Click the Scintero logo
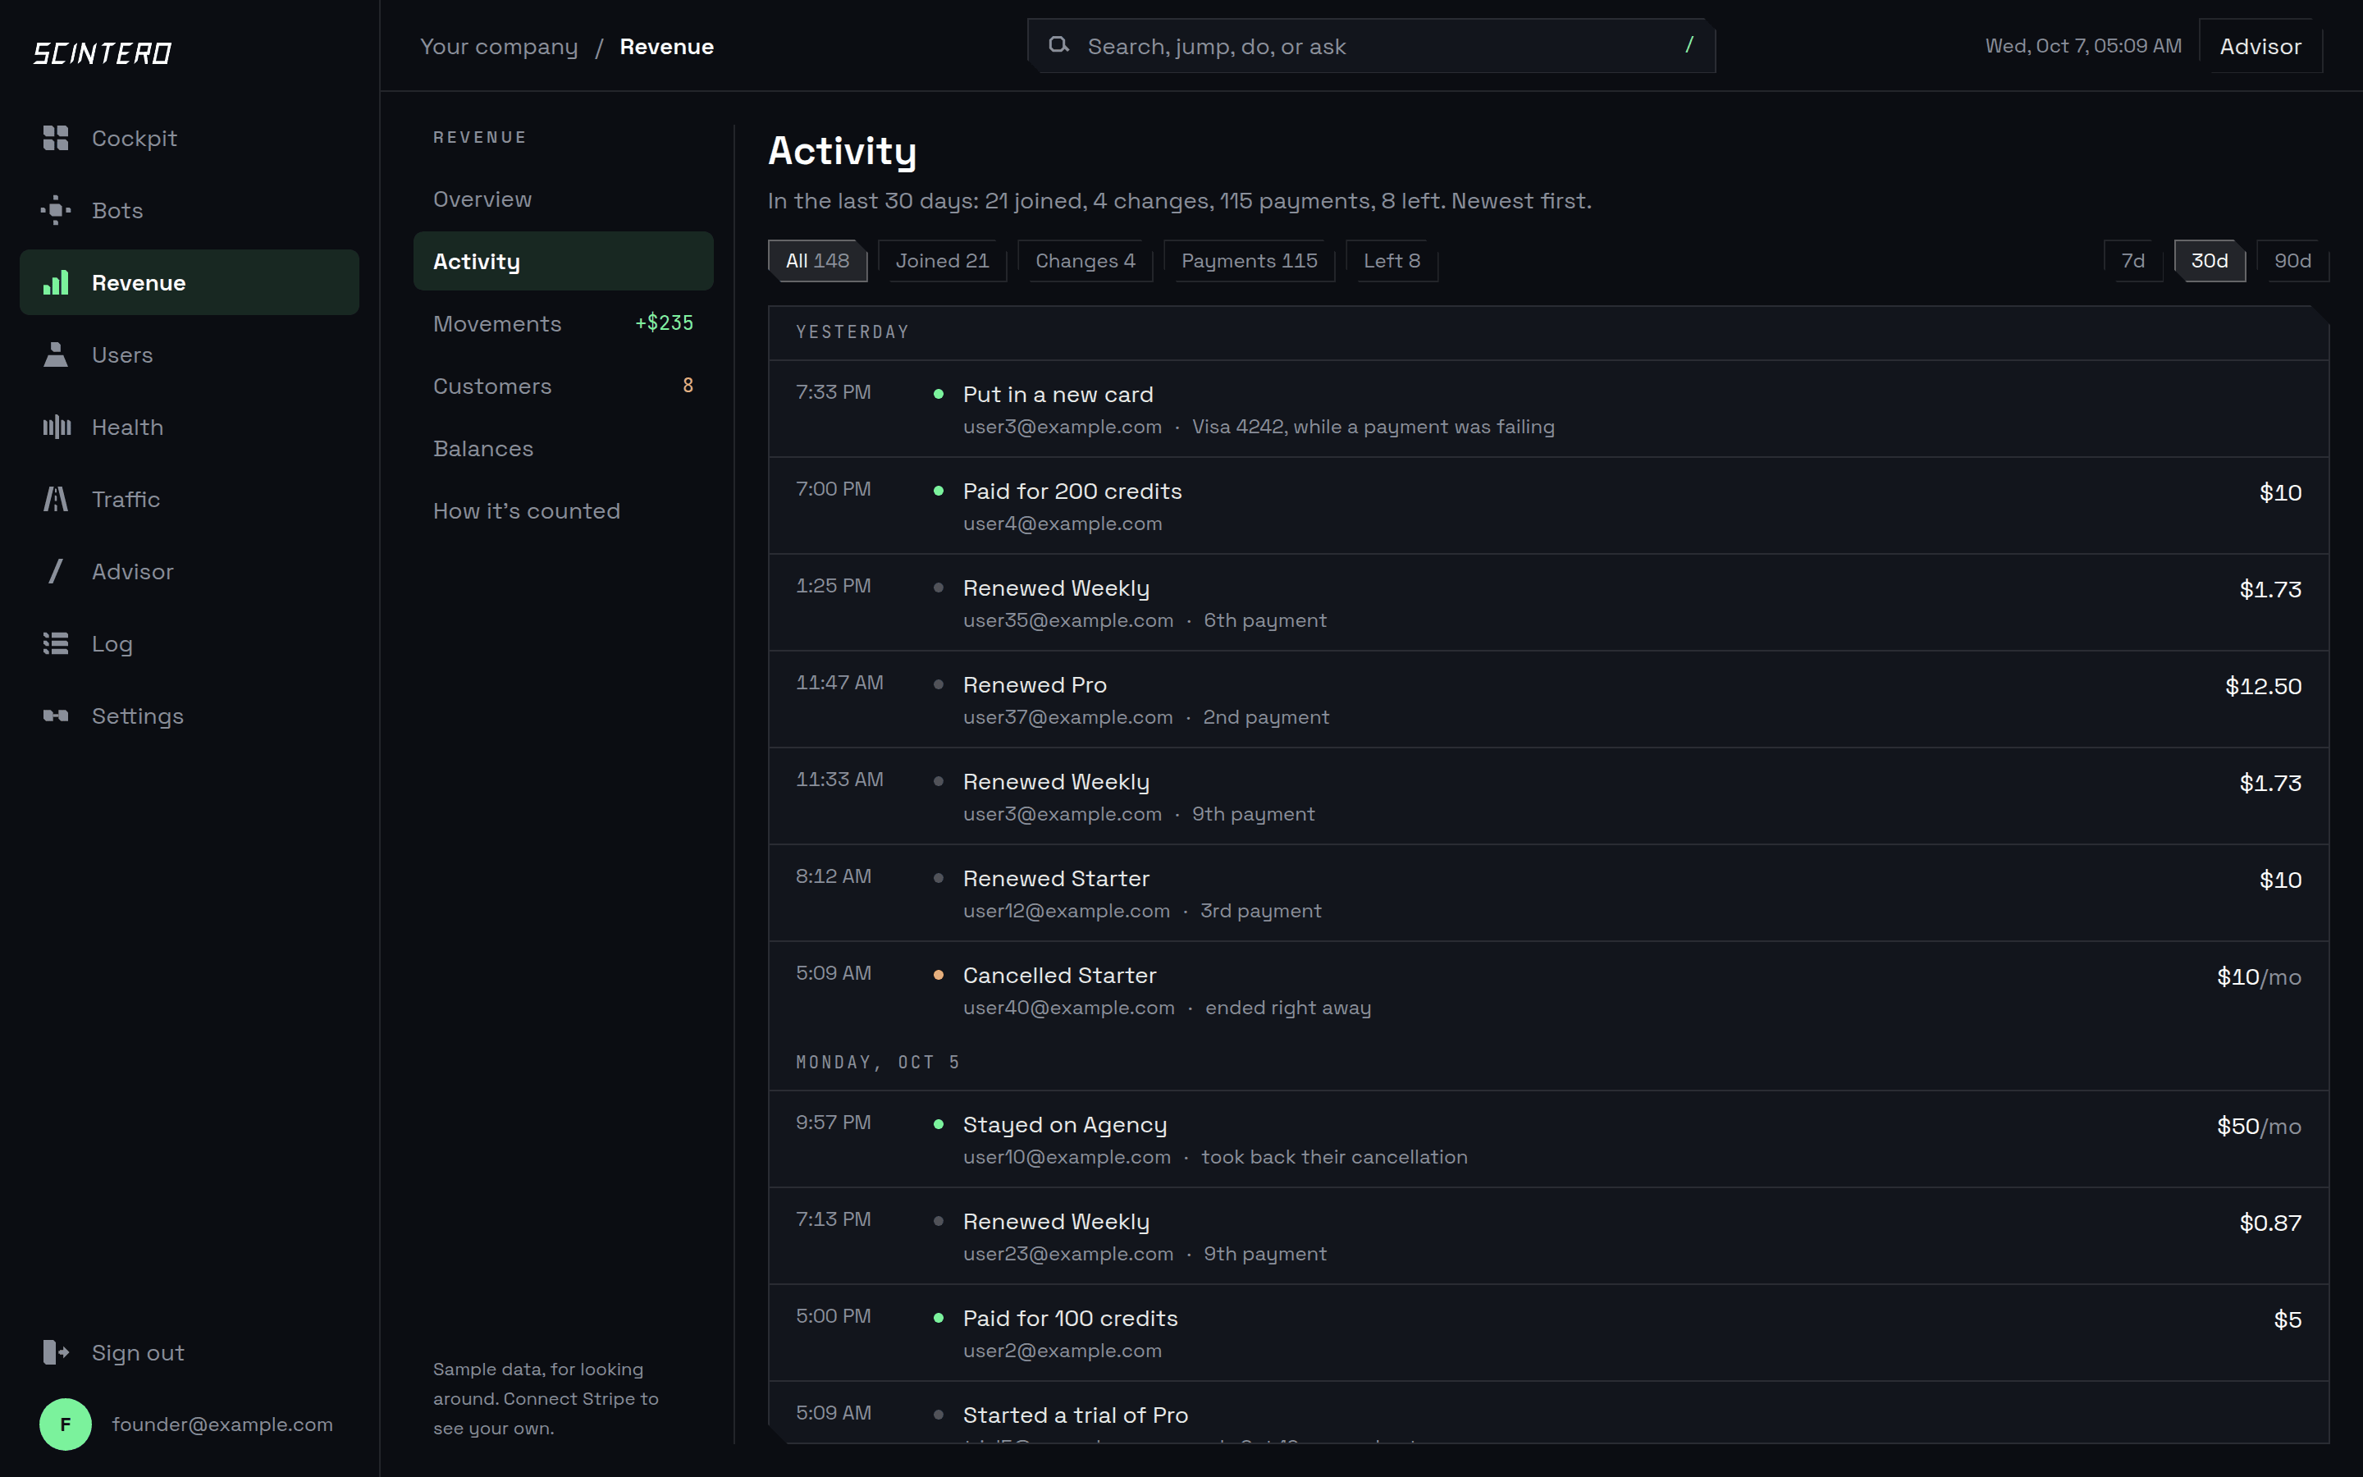2363x1477 pixels. point(103,53)
